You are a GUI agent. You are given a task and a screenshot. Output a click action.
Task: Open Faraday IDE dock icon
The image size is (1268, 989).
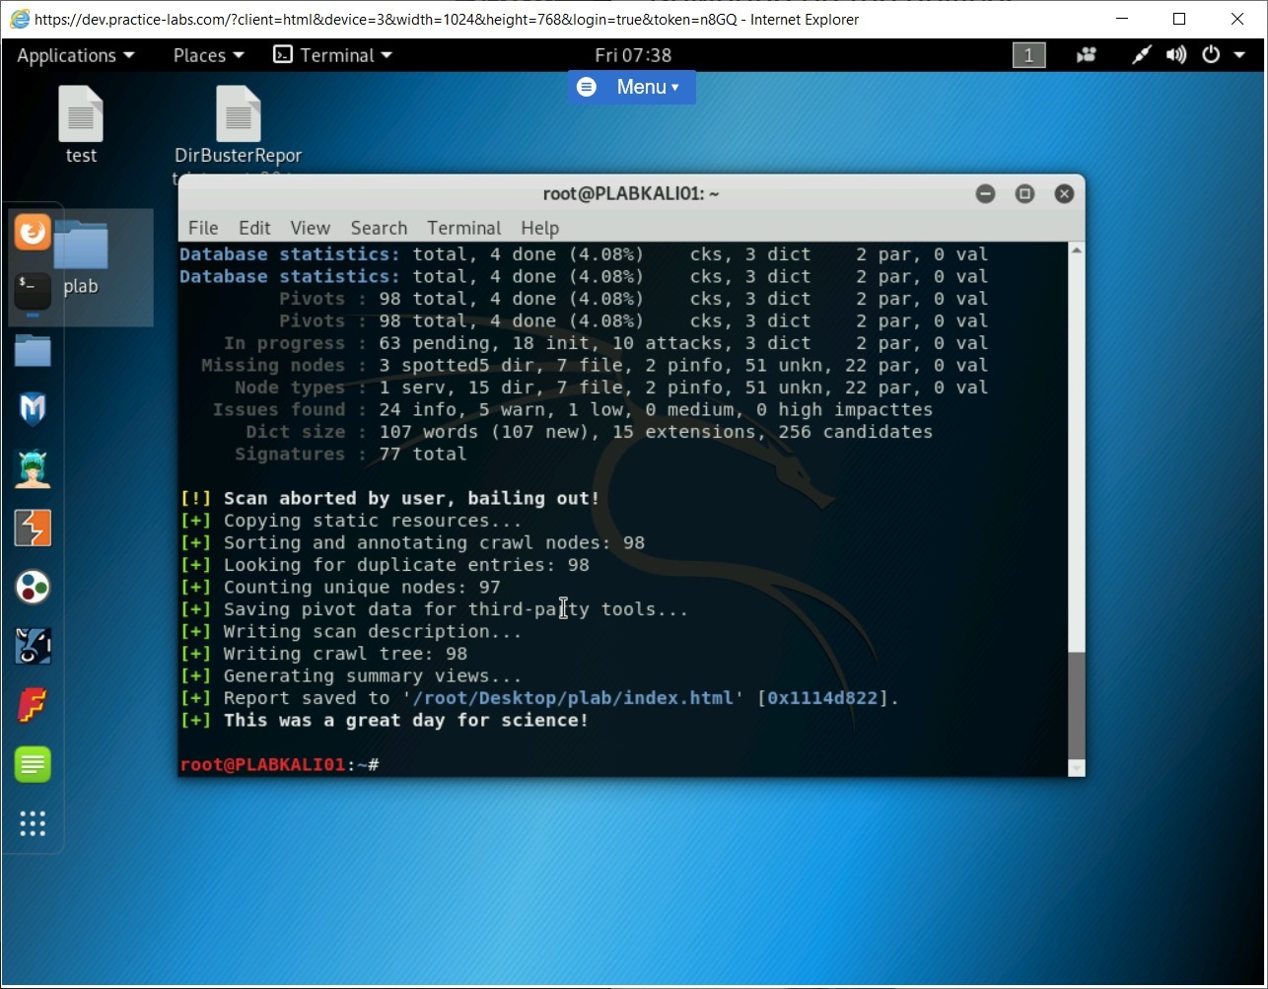(33, 705)
